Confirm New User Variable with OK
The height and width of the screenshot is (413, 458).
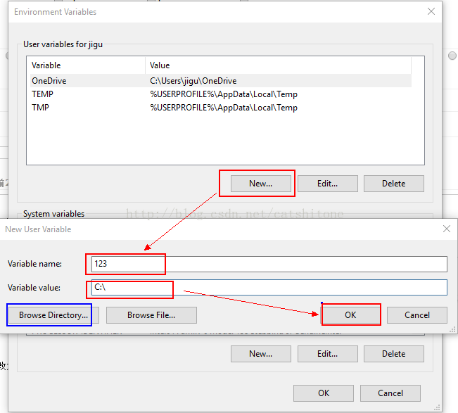pos(350,315)
